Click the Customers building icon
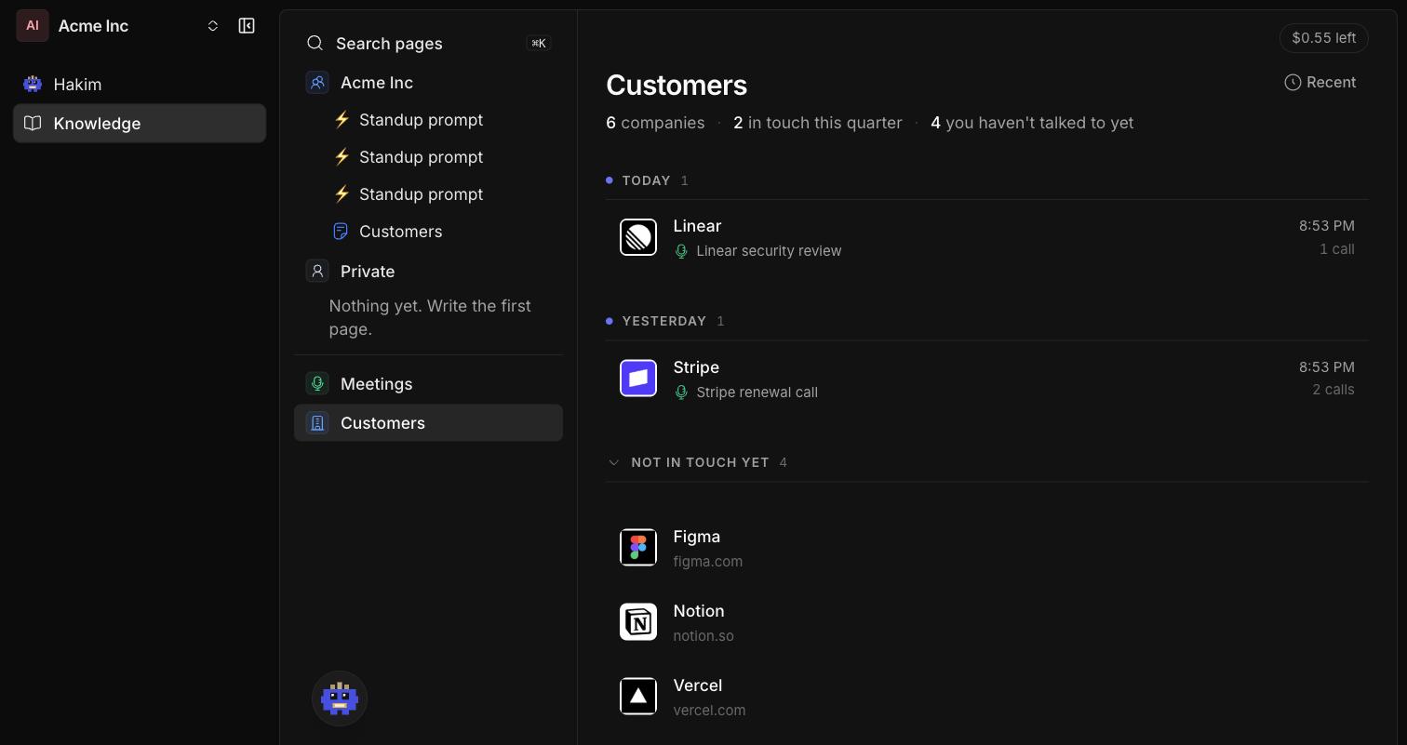Screen dimensions: 1407x745 point(317,423)
